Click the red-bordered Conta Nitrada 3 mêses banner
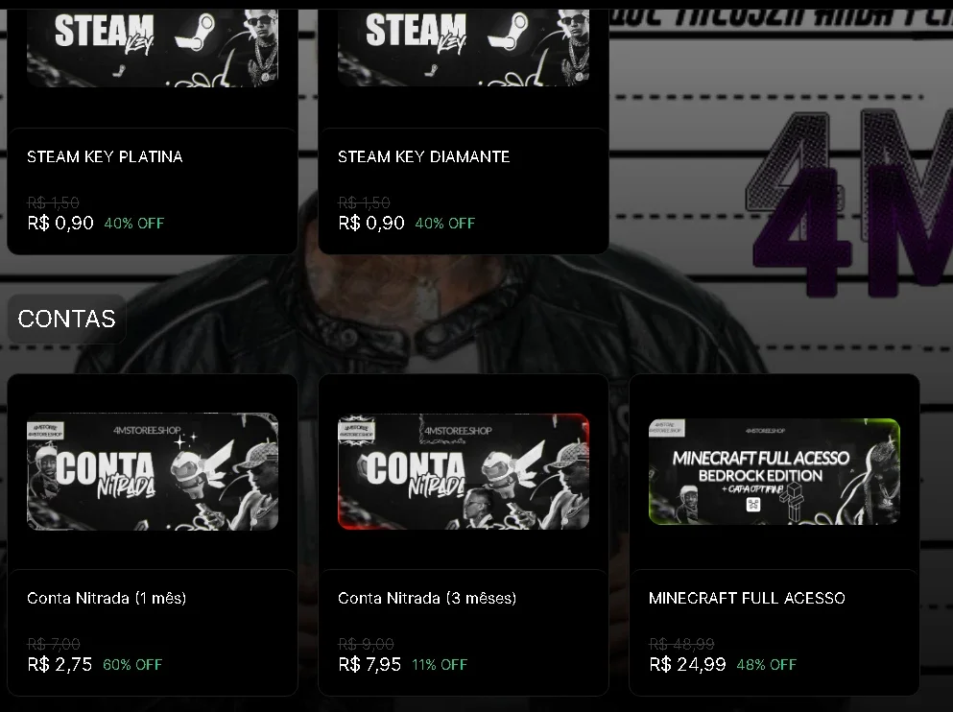Viewport: 953px width, 712px height. coord(464,471)
